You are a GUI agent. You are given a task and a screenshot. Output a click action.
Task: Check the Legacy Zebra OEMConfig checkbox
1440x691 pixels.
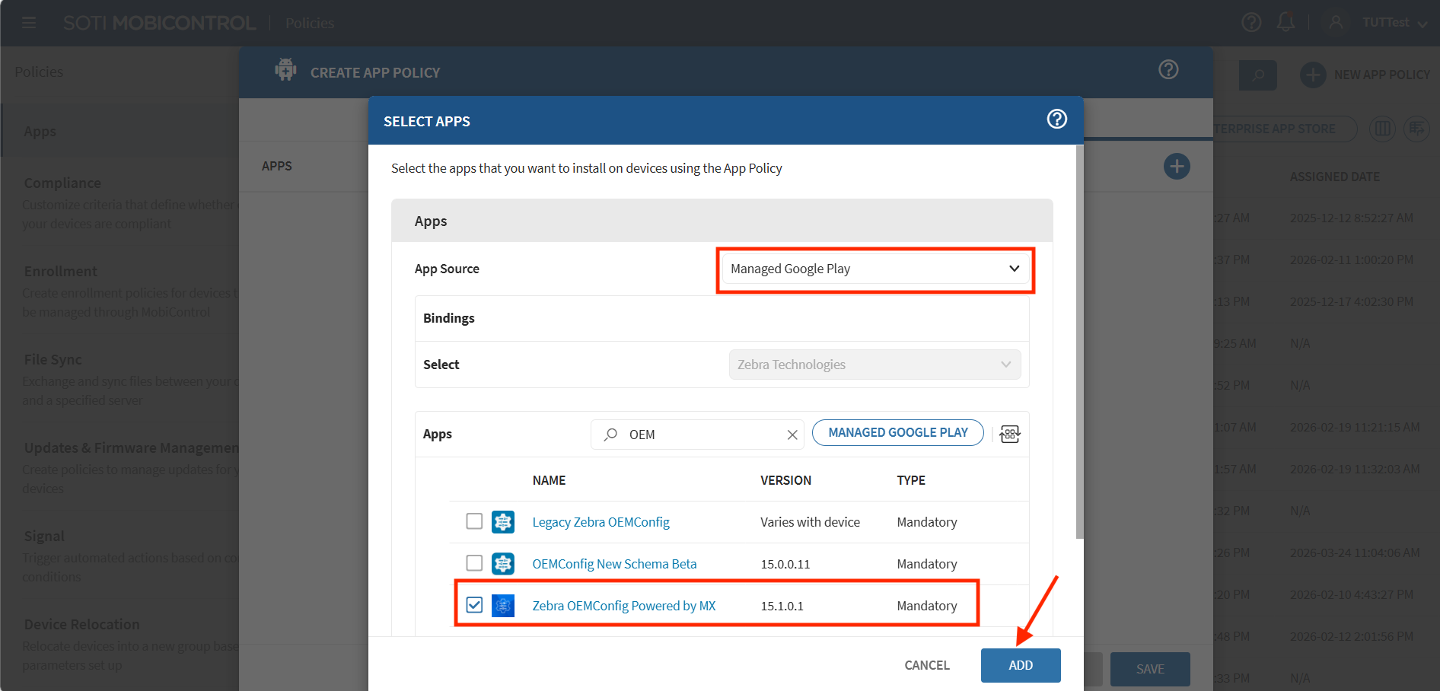tap(474, 521)
